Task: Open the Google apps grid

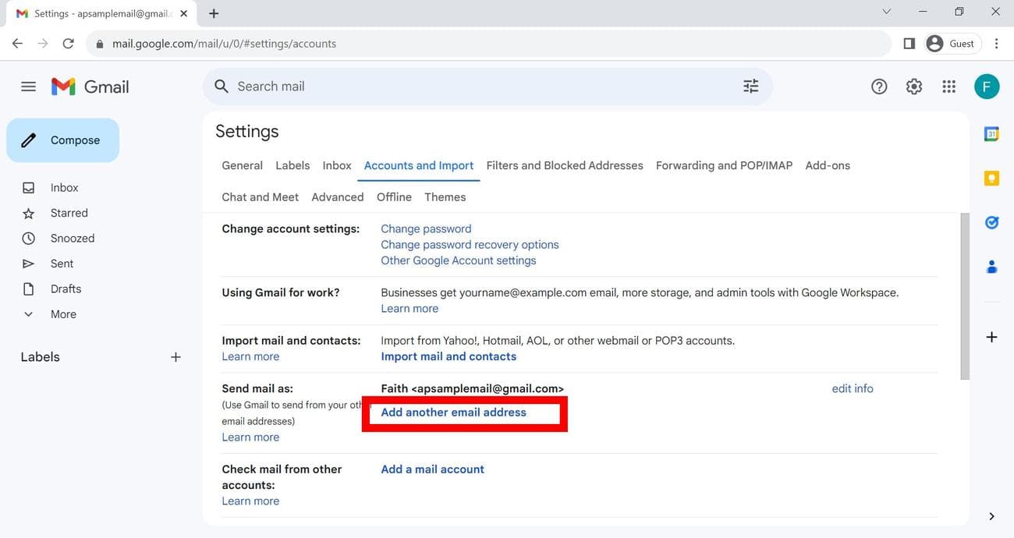Action: coord(948,87)
